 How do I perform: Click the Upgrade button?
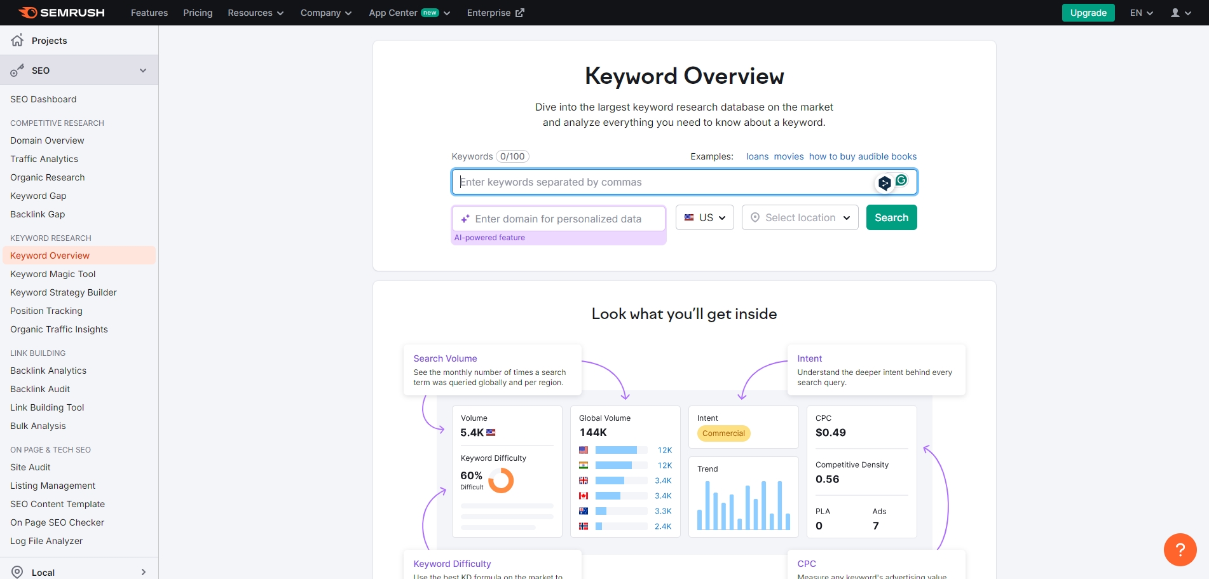(x=1088, y=13)
